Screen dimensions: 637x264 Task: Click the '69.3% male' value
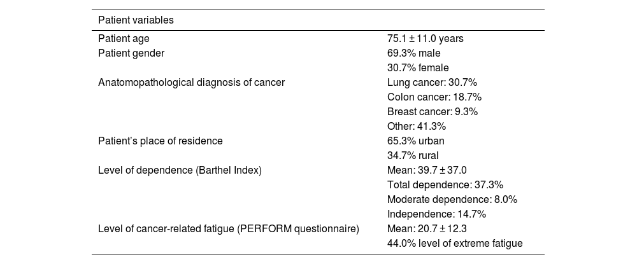point(413,53)
